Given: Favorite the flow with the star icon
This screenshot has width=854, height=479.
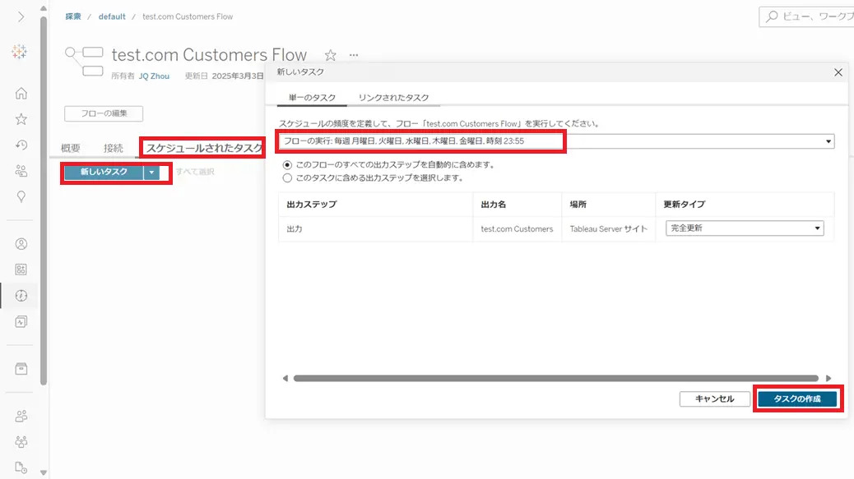Looking at the screenshot, I should [x=330, y=55].
